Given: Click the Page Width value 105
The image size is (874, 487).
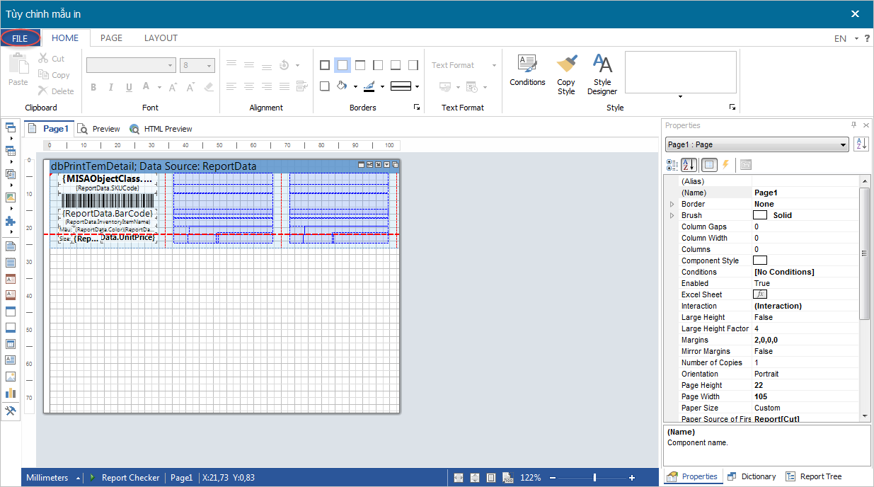Looking at the screenshot, I should [761, 396].
